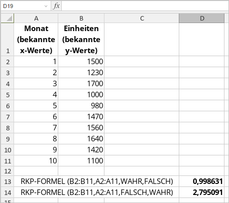The image size is (229, 203).
Task: Click cell with result 0,998631
Action: click(201, 181)
